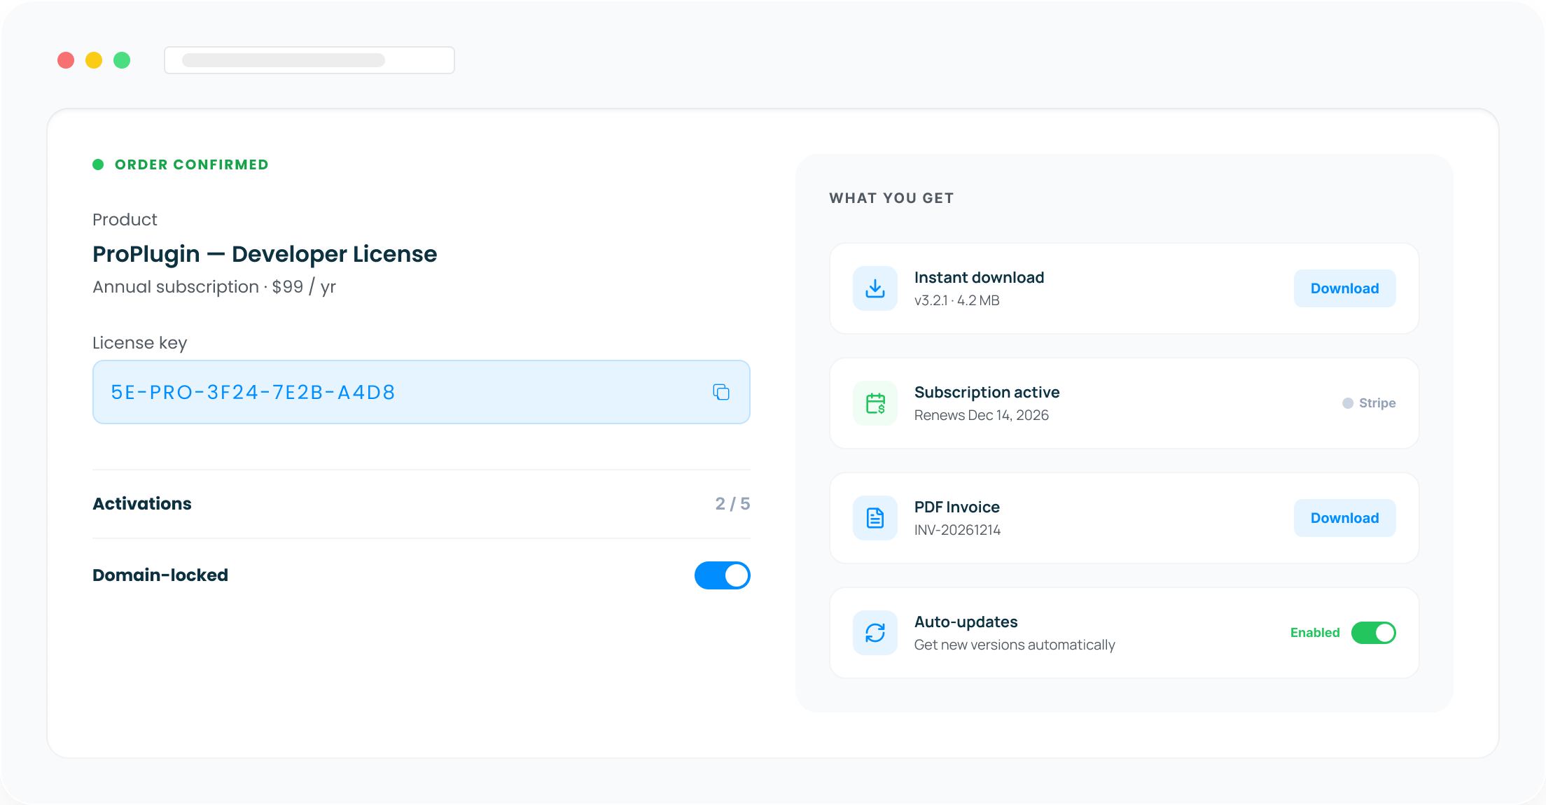1546x805 pixels.
Task: Toggle the Domain-locked switch
Action: 723,575
